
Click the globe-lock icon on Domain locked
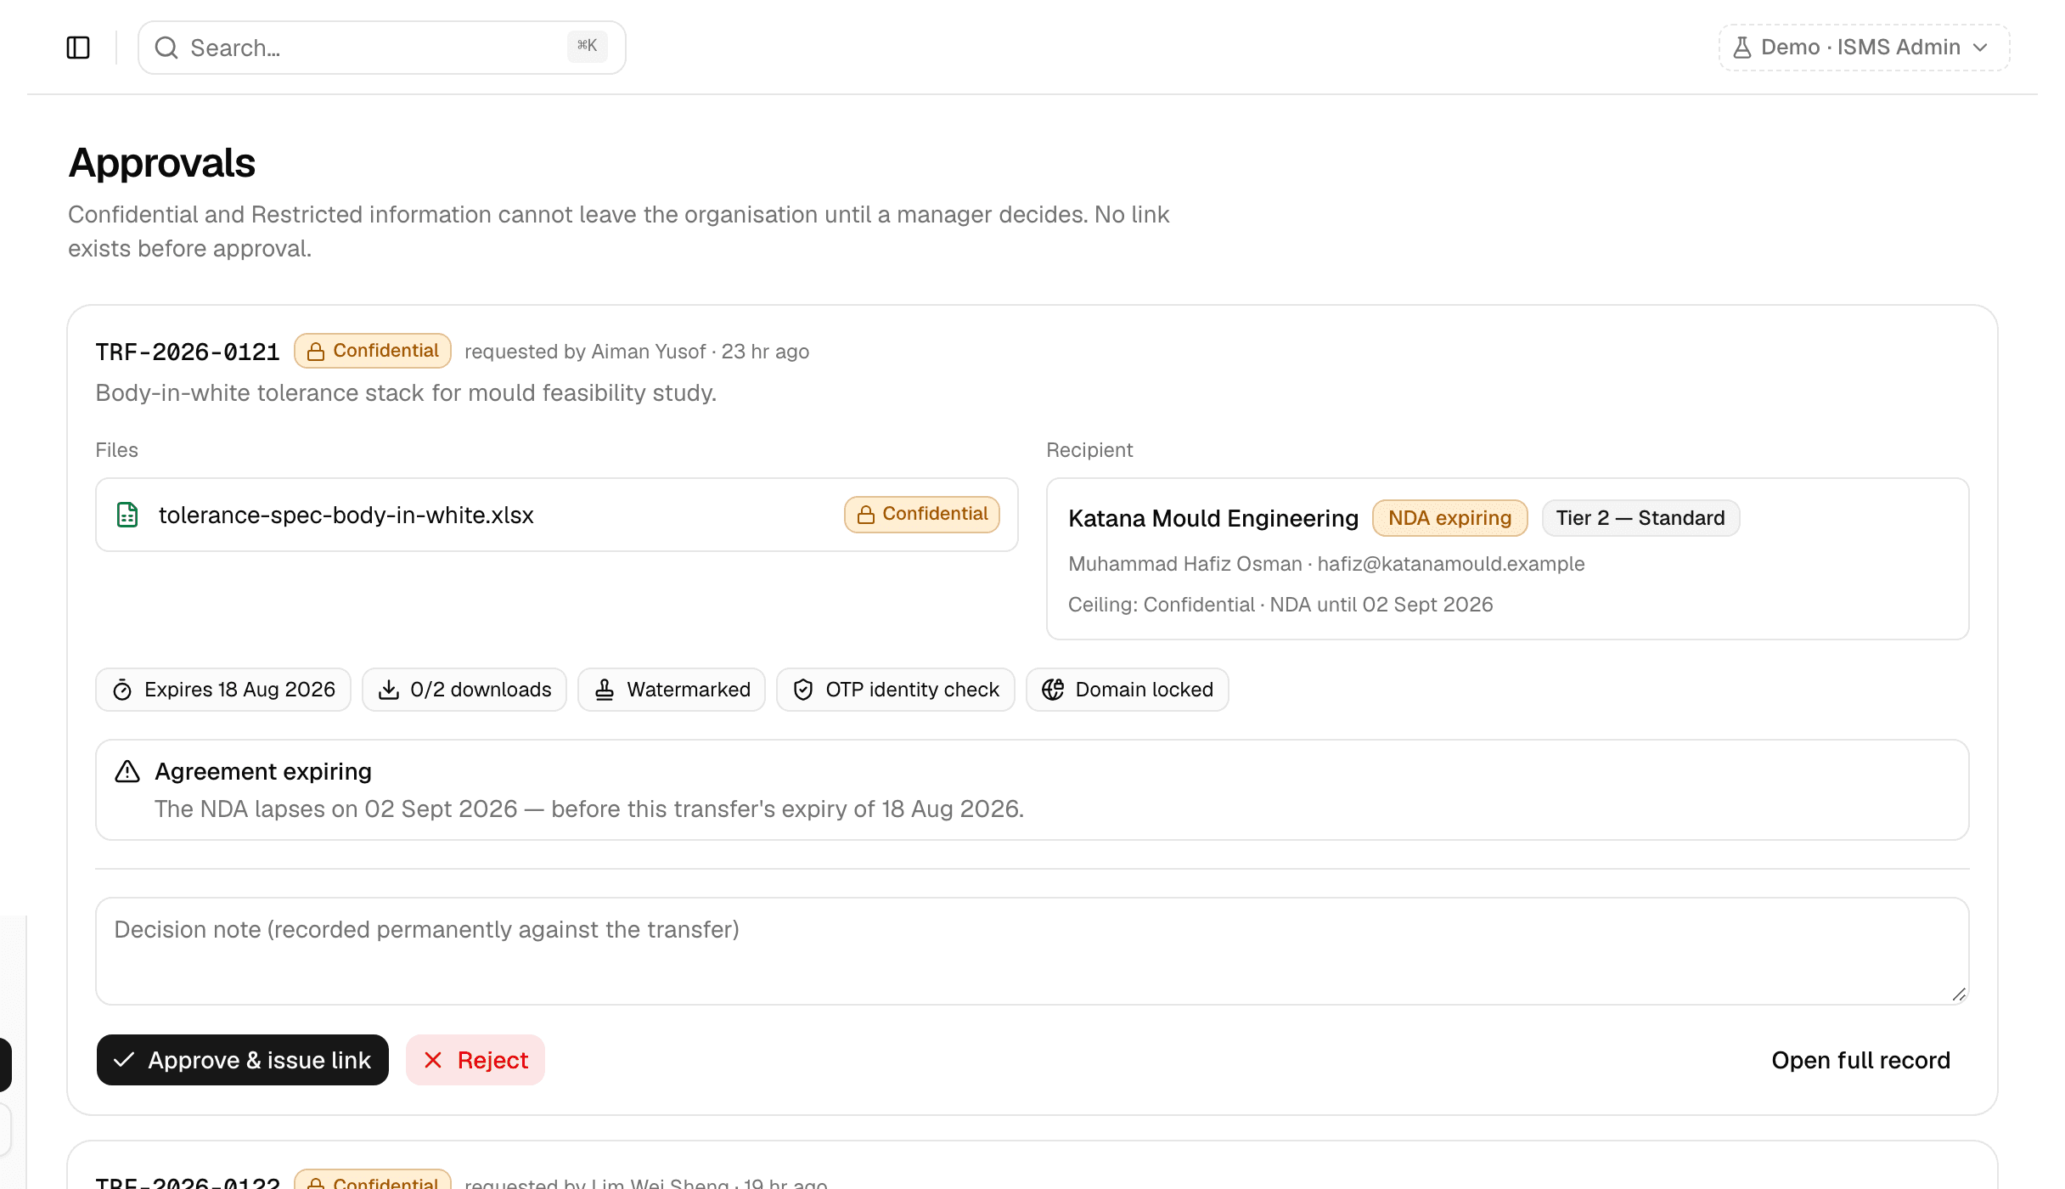click(x=1053, y=690)
